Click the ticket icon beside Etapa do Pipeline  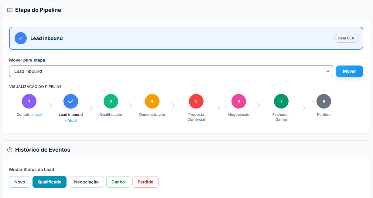[10, 10]
